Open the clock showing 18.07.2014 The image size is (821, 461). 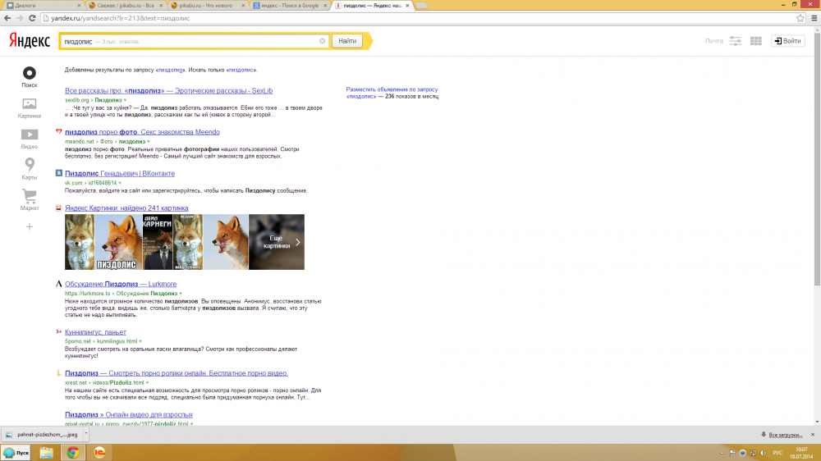pyautogui.click(x=801, y=453)
